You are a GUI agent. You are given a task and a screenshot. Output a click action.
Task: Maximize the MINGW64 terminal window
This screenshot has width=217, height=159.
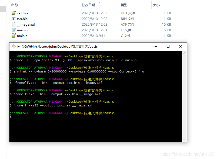pyautogui.click(x=168, y=47)
